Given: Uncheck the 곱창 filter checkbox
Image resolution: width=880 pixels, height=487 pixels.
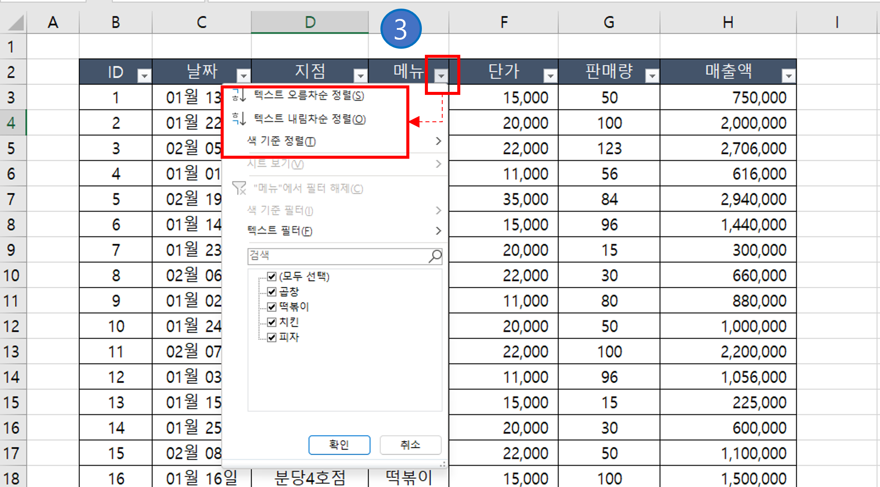Looking at the screenshot, I should pos(271,292).
